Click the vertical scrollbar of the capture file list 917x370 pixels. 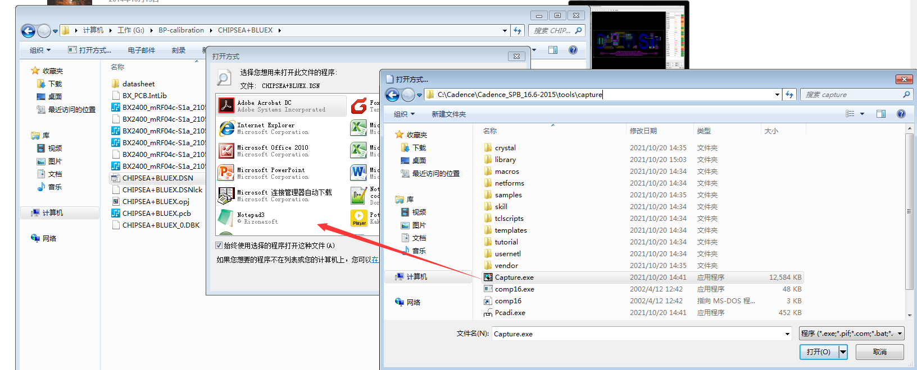(909, 211)
